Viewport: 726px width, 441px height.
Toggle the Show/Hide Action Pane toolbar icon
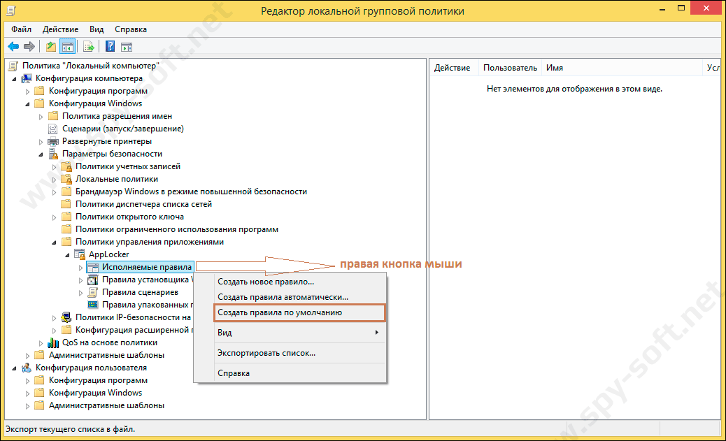(x=127, y=47)
